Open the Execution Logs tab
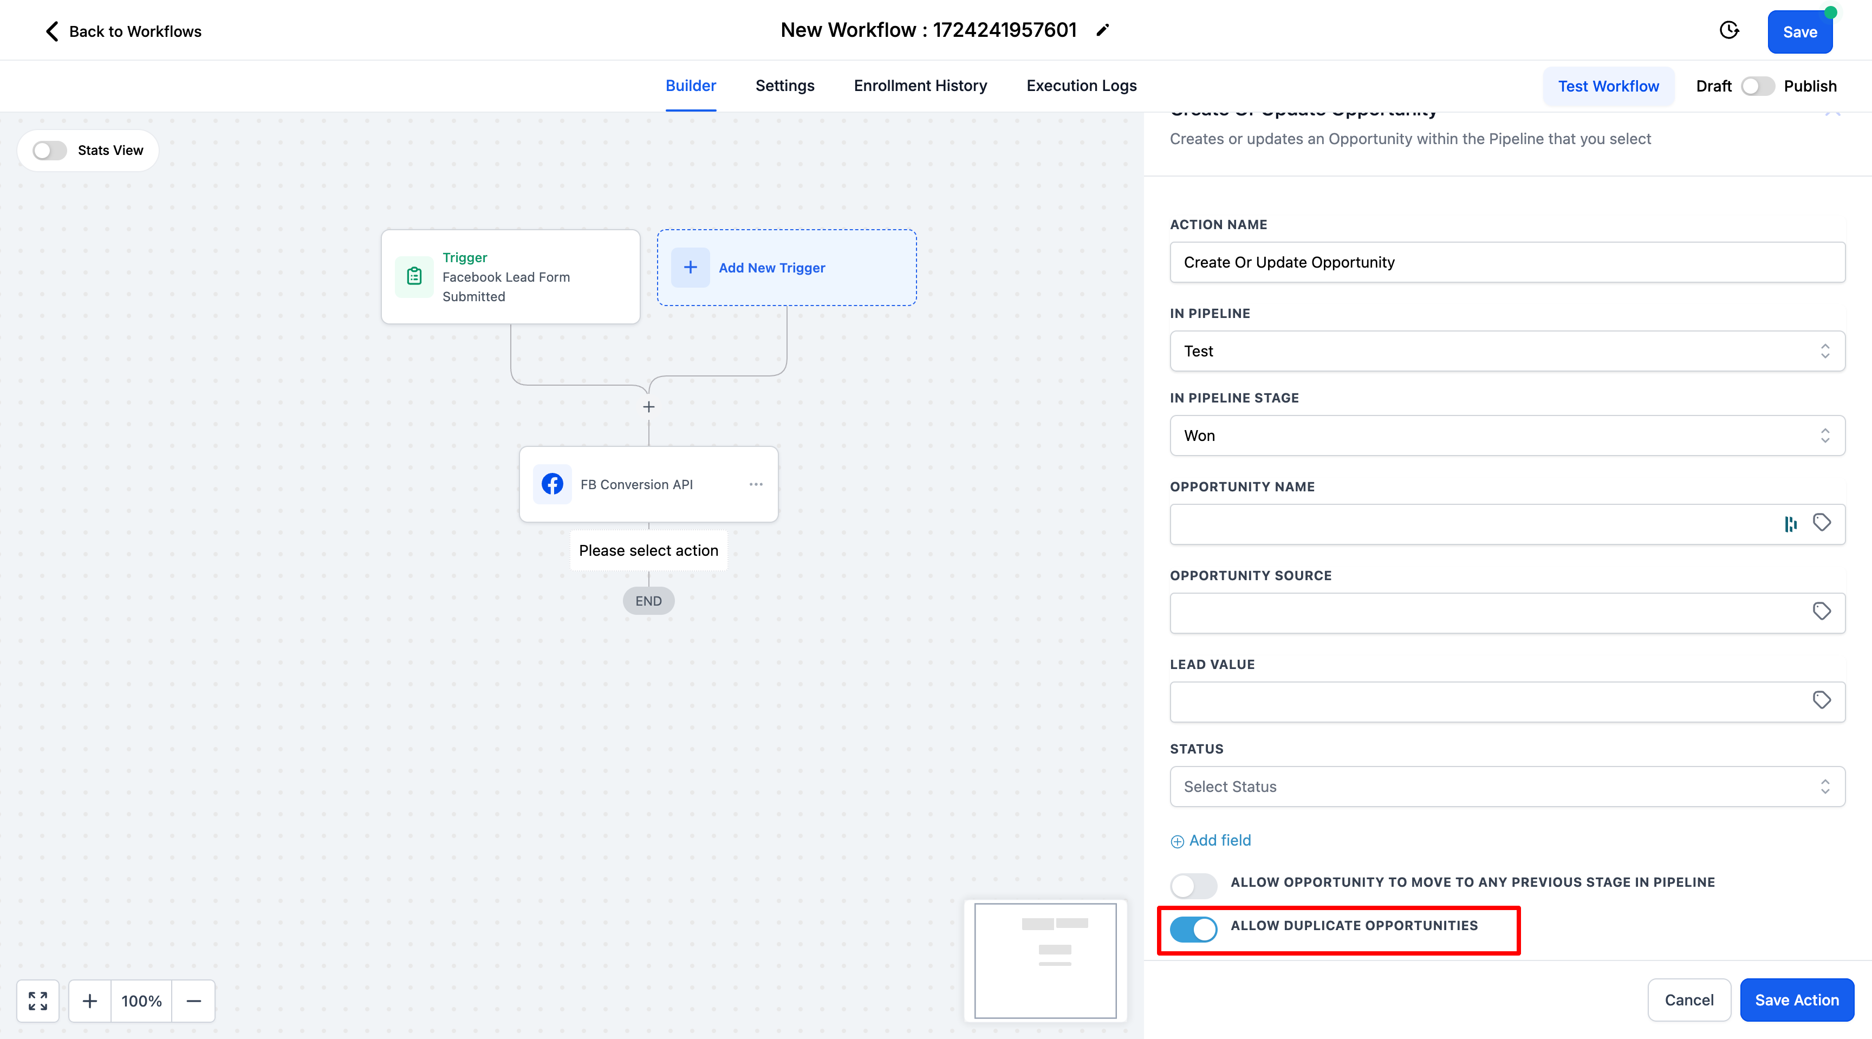Image resolution: width=1872 pixels, height=1039 pixels. coord(1081,86)
